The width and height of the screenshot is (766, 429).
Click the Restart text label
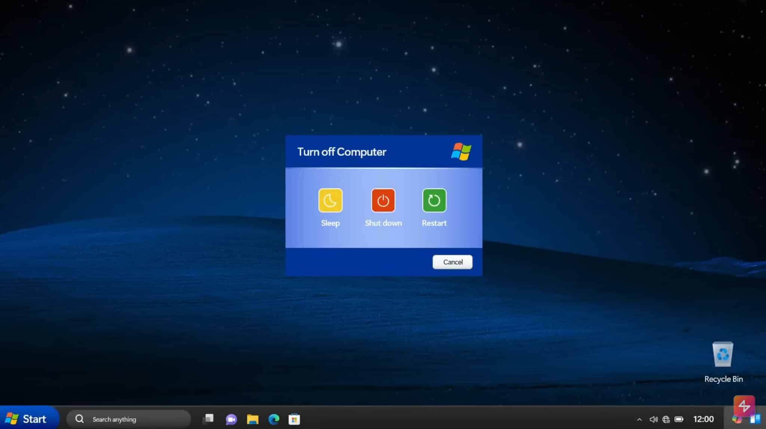point(434,223)
